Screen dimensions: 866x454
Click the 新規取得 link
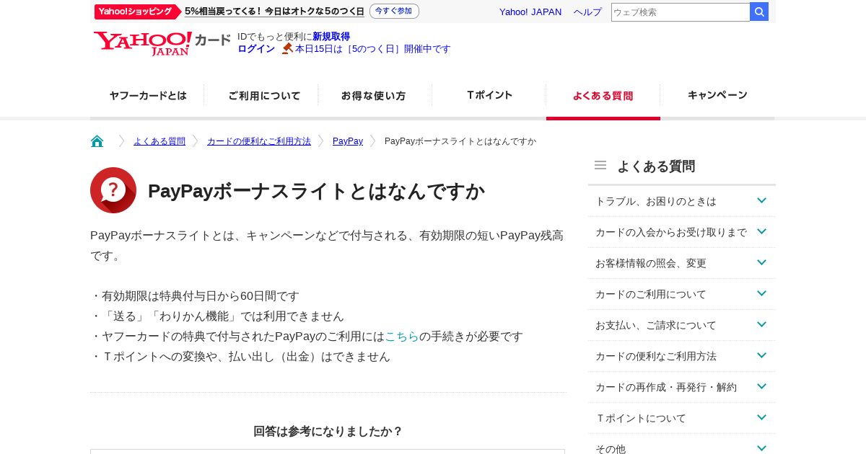(331, 36)
